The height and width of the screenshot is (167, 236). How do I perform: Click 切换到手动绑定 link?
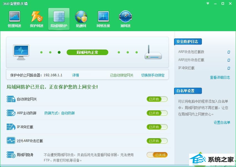click(153, 75)
